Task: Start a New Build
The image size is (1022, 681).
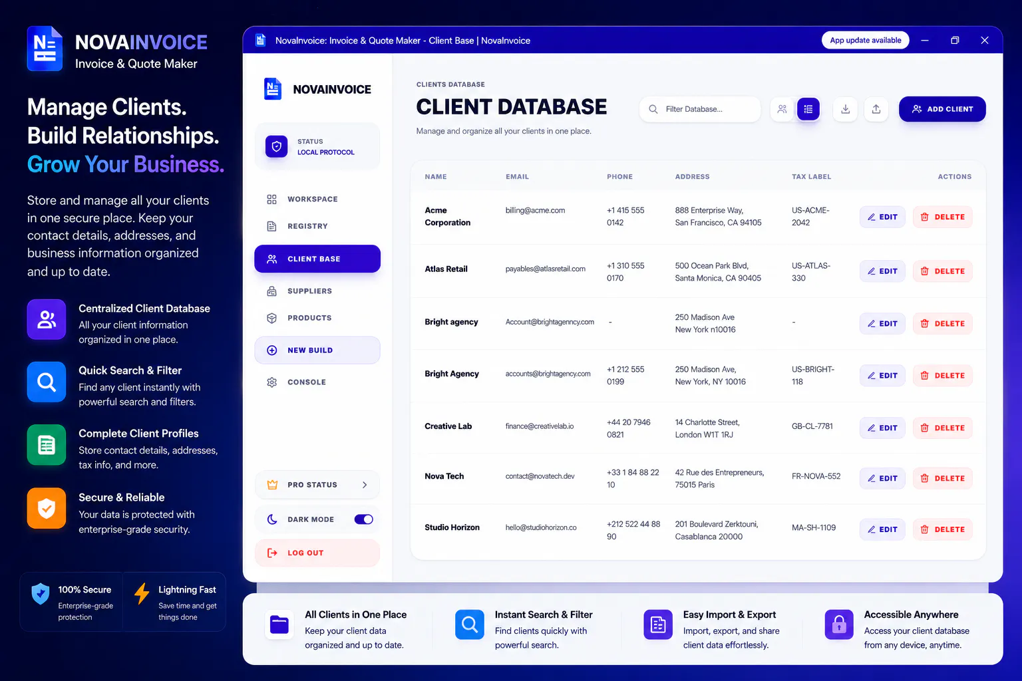Action: [x=317, y=350]
